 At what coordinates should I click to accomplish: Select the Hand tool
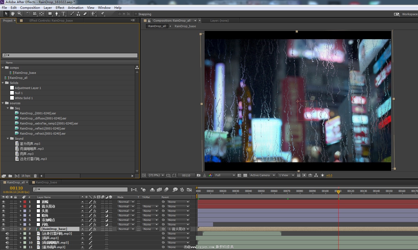(13, 14)
